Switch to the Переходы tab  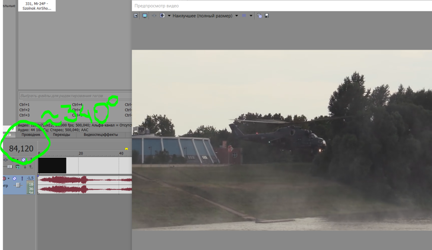[61, 135]
